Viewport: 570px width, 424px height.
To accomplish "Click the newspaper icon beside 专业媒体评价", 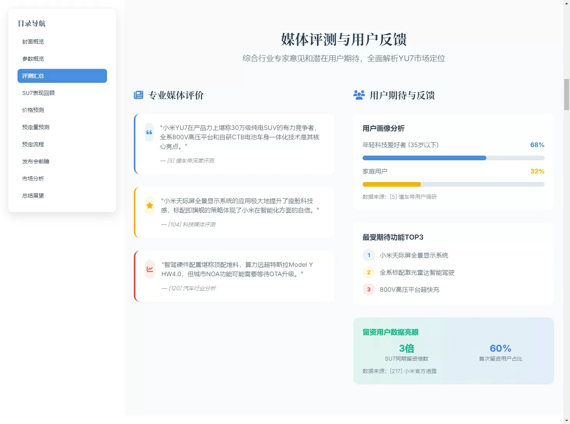I will pos(139,95).
